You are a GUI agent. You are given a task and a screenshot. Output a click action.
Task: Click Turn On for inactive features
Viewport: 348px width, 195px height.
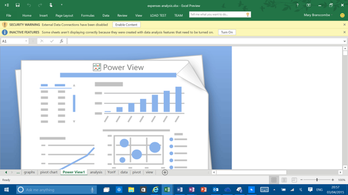227,32
